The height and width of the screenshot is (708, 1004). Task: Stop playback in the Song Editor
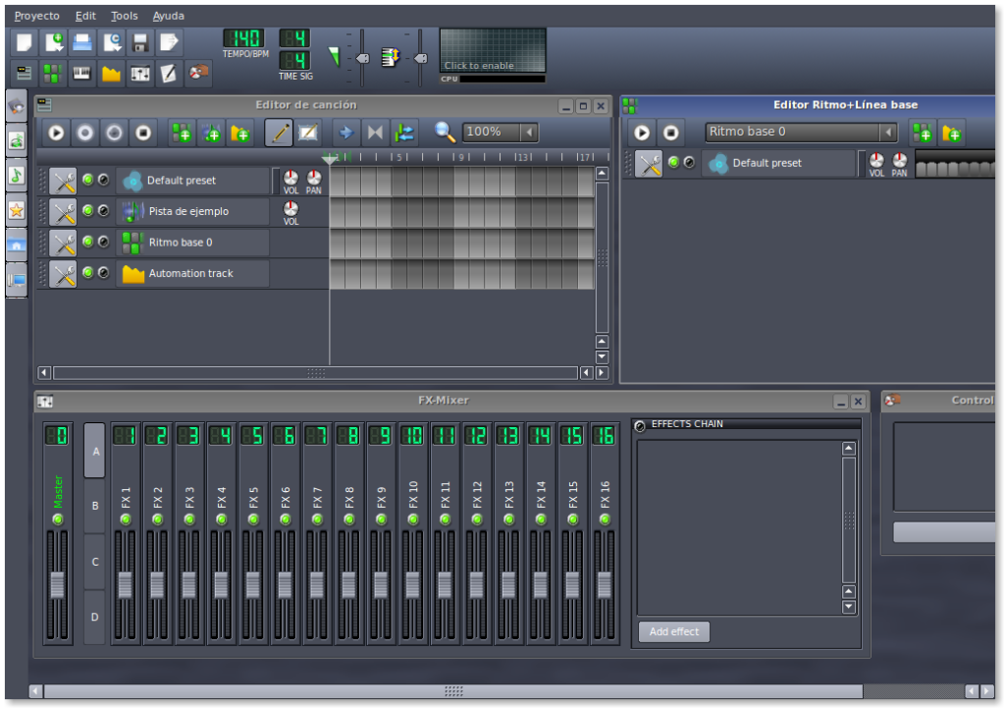(x=143, y=134)
